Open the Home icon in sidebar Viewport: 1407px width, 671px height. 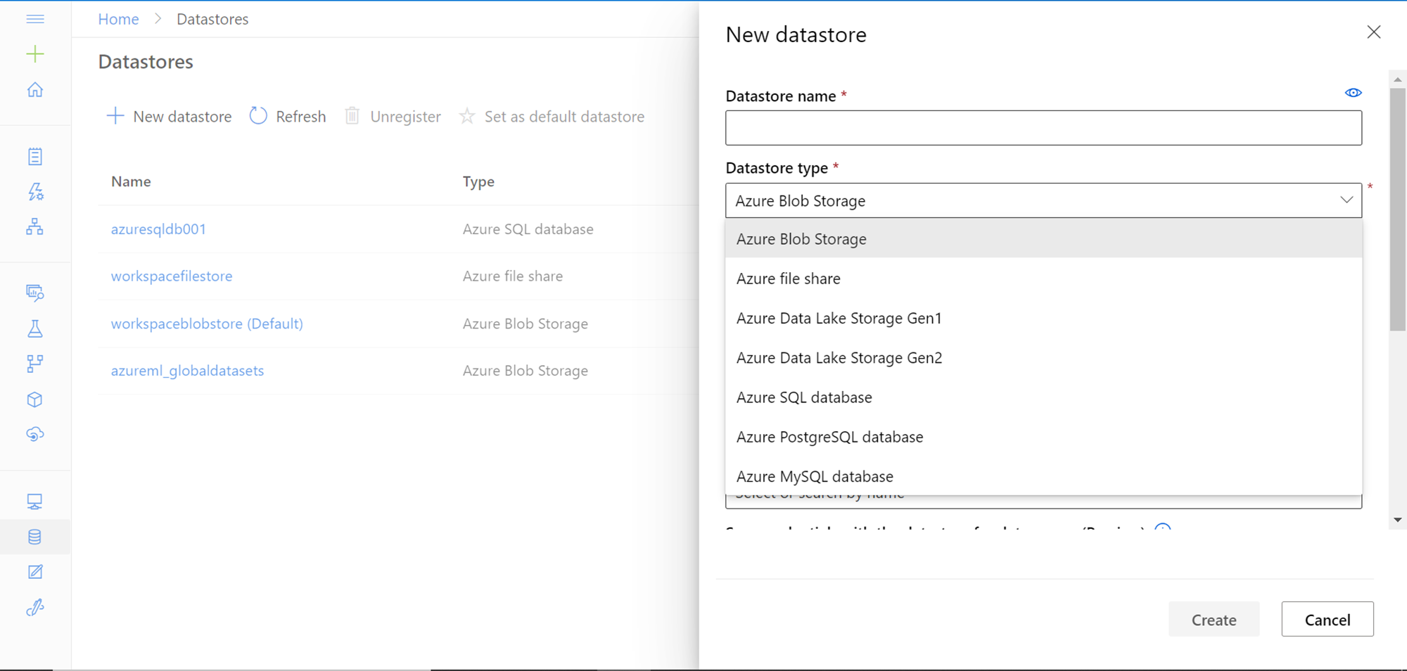pos(35,90)
